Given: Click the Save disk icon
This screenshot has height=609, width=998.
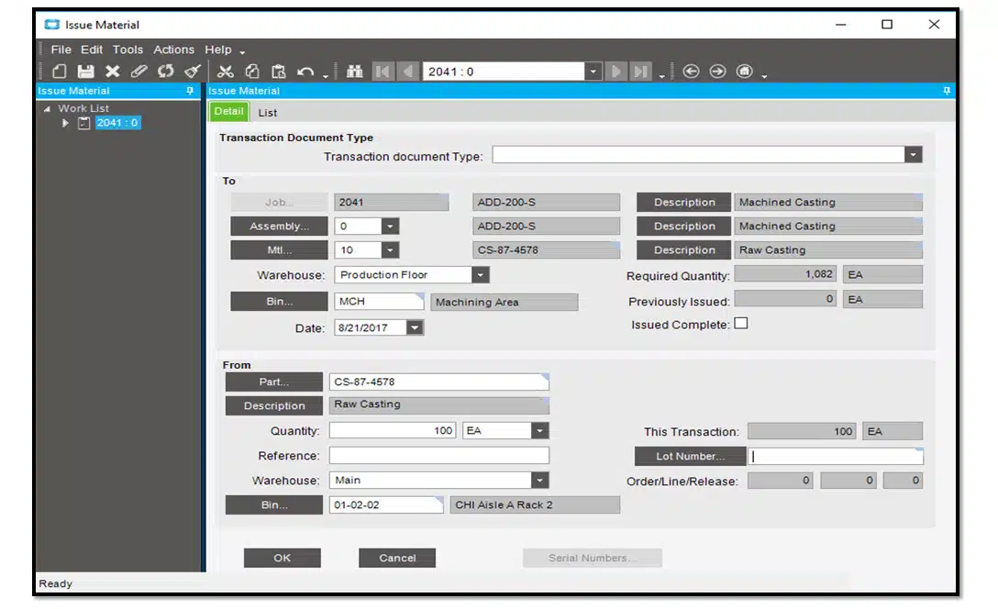Looking at the screenshot, I should tap(85, 72).
